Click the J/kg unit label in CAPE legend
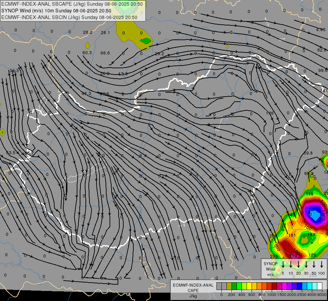The width and height of the screenshot is (328, 301). [x=193, y=296]
